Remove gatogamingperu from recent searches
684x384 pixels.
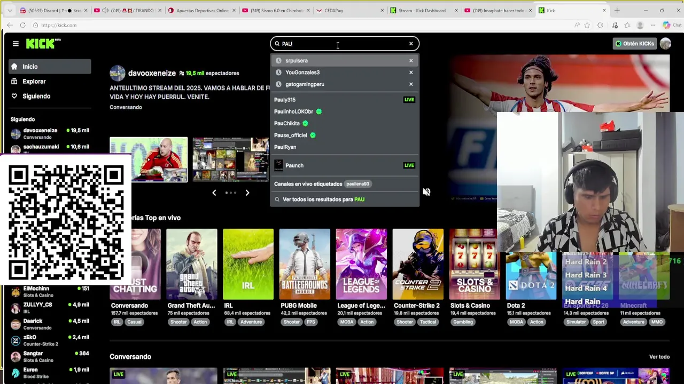411,84
